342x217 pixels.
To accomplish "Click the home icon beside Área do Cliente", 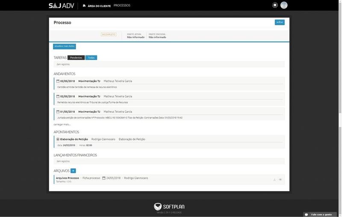I will (84, 6).
